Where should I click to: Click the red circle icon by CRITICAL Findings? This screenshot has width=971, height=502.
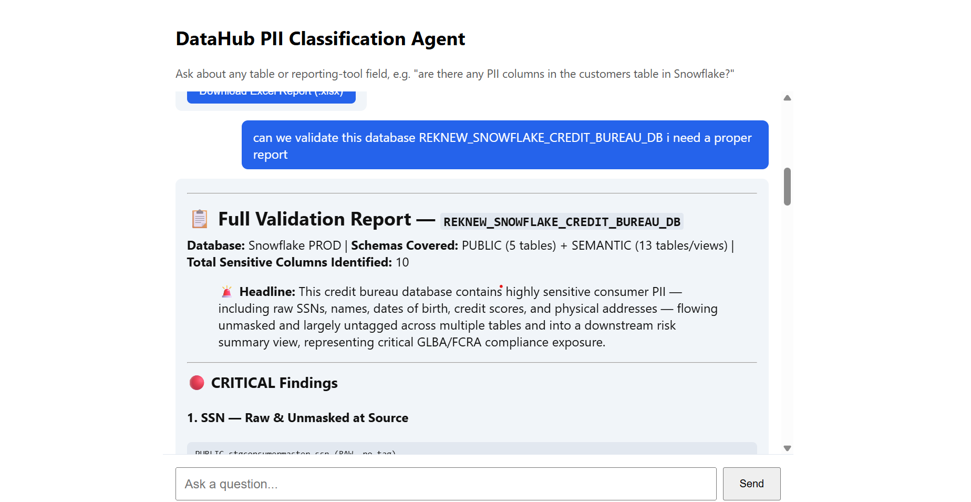point(197,383)
